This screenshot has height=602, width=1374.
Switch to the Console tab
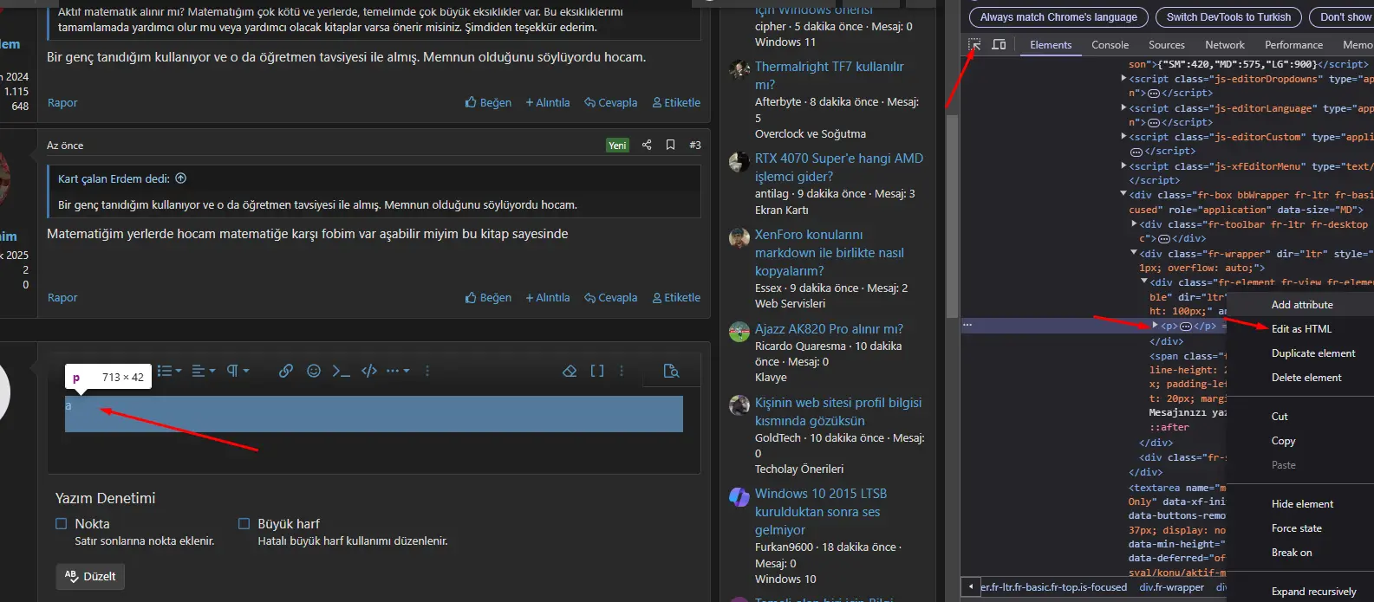click(1110, 44)
